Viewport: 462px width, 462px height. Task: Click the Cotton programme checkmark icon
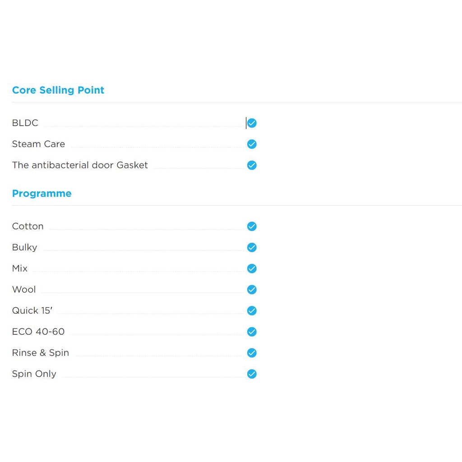[252, 226]
